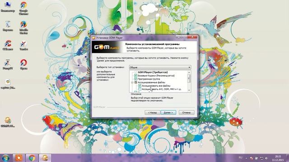289x162 pixels.
Task: Show hidden tray icons arrow
Action: (x=247, y=158)
